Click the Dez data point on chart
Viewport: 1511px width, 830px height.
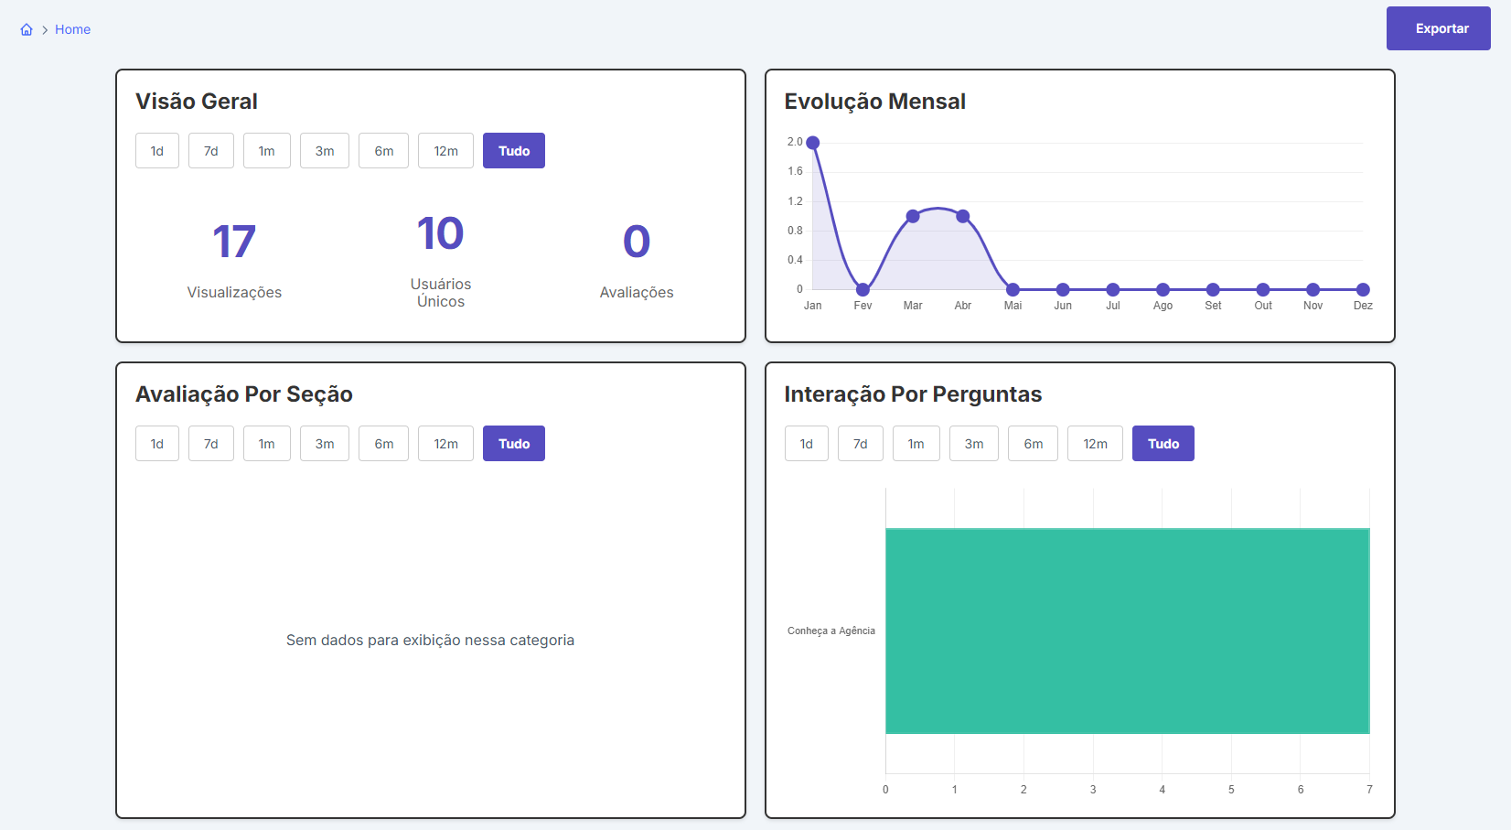click(x=1363, y=289)
